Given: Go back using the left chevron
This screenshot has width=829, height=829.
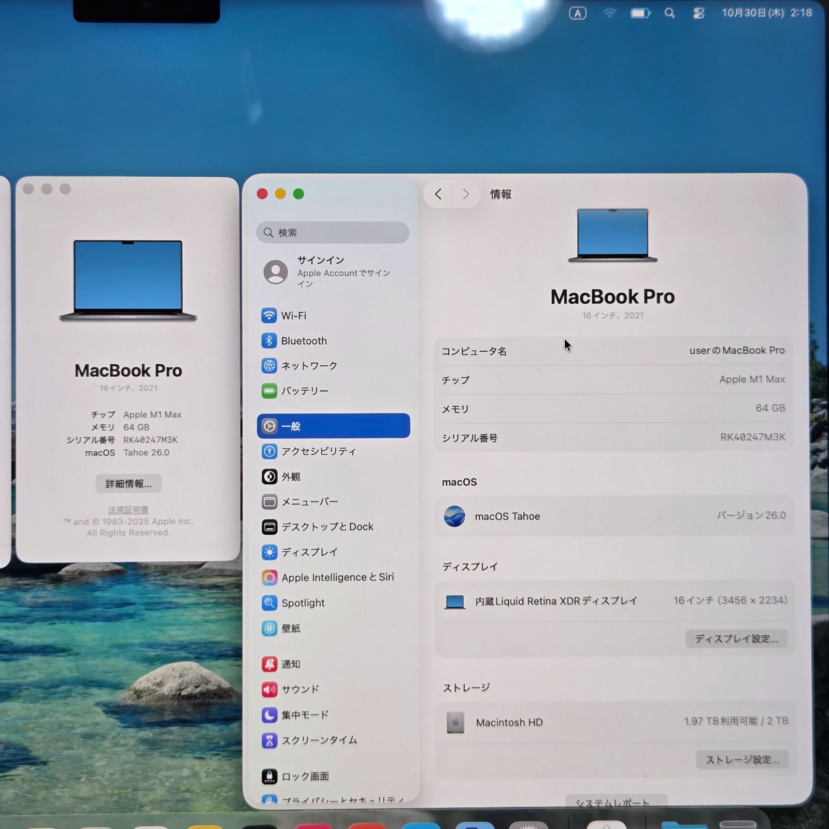Looking at the screenshot, I should pyautogui.click(x=438, y=194).
